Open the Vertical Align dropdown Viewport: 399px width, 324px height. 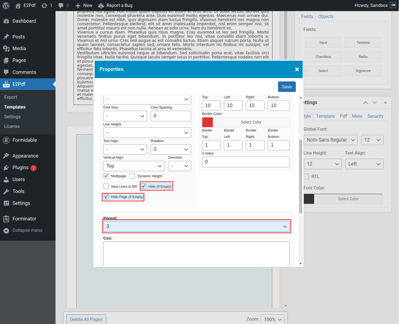(x=134, y=166)
